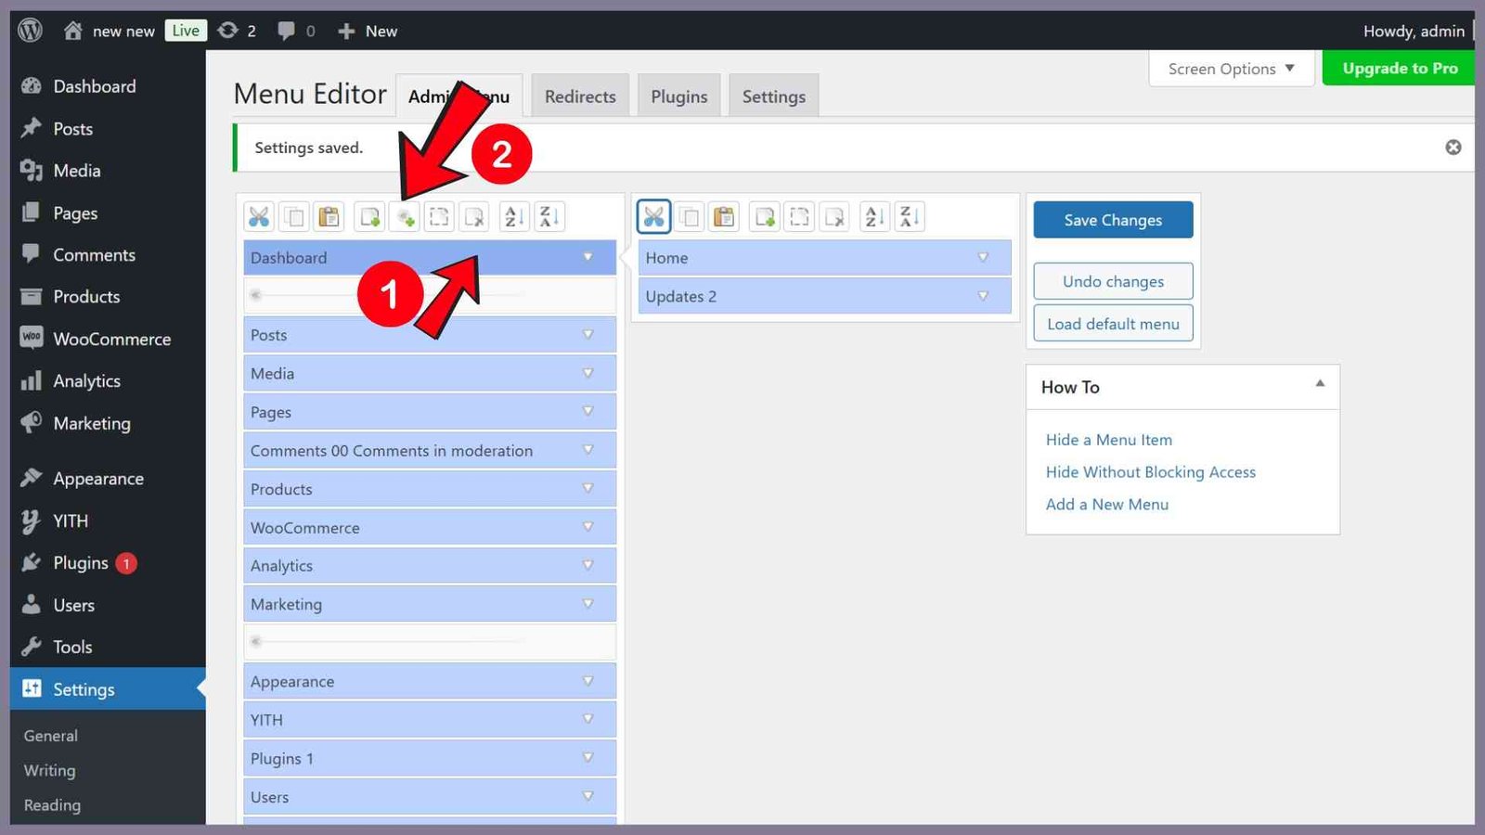Click Upgrade to Pro button
This screenshot has height=835, width=1485.
tap(1399, 69)
